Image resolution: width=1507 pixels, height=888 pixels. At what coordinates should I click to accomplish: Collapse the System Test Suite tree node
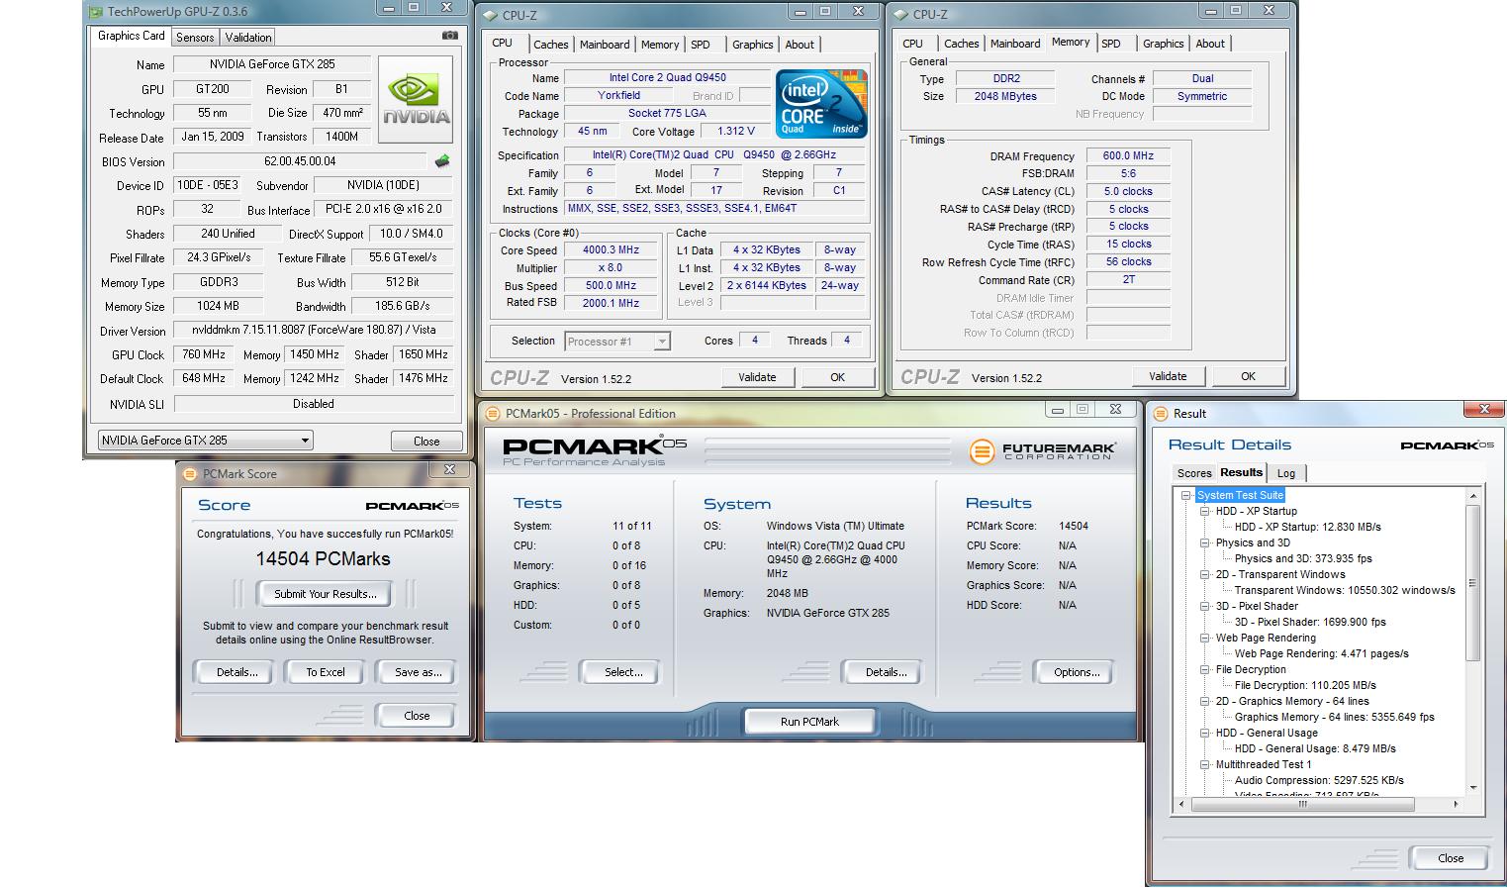pos(1186,495)
